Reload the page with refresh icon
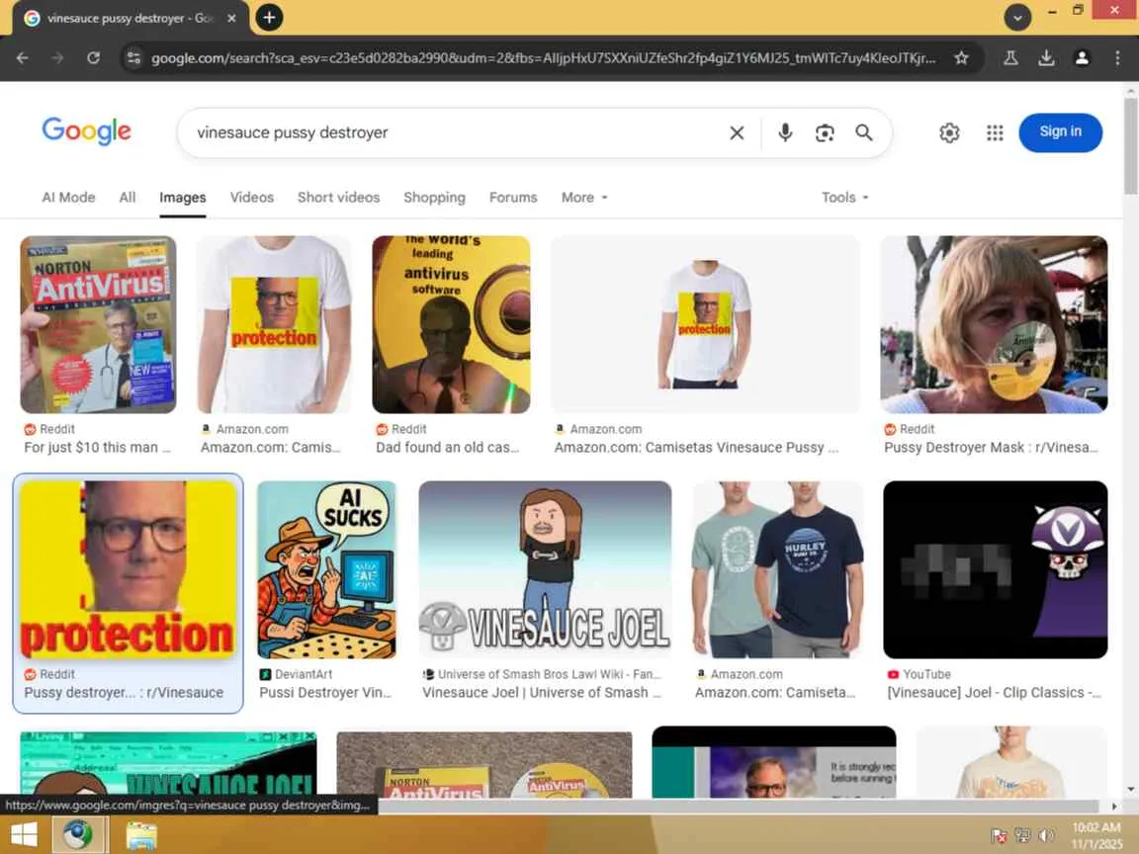Viewport: 1139px width, 854px height. click(93, 58)
